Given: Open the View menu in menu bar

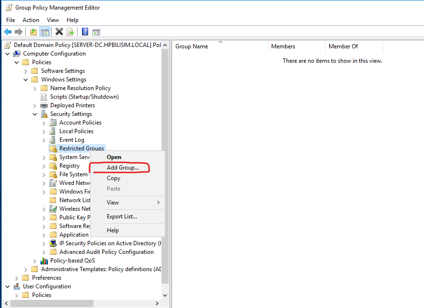Looking at the screenshot, I should tap(53, 20).
